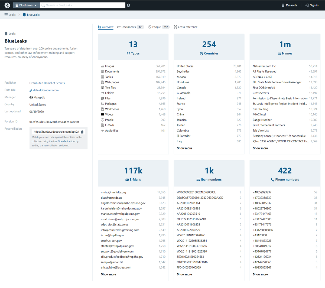Click the Images type icon

pos(103,66)
